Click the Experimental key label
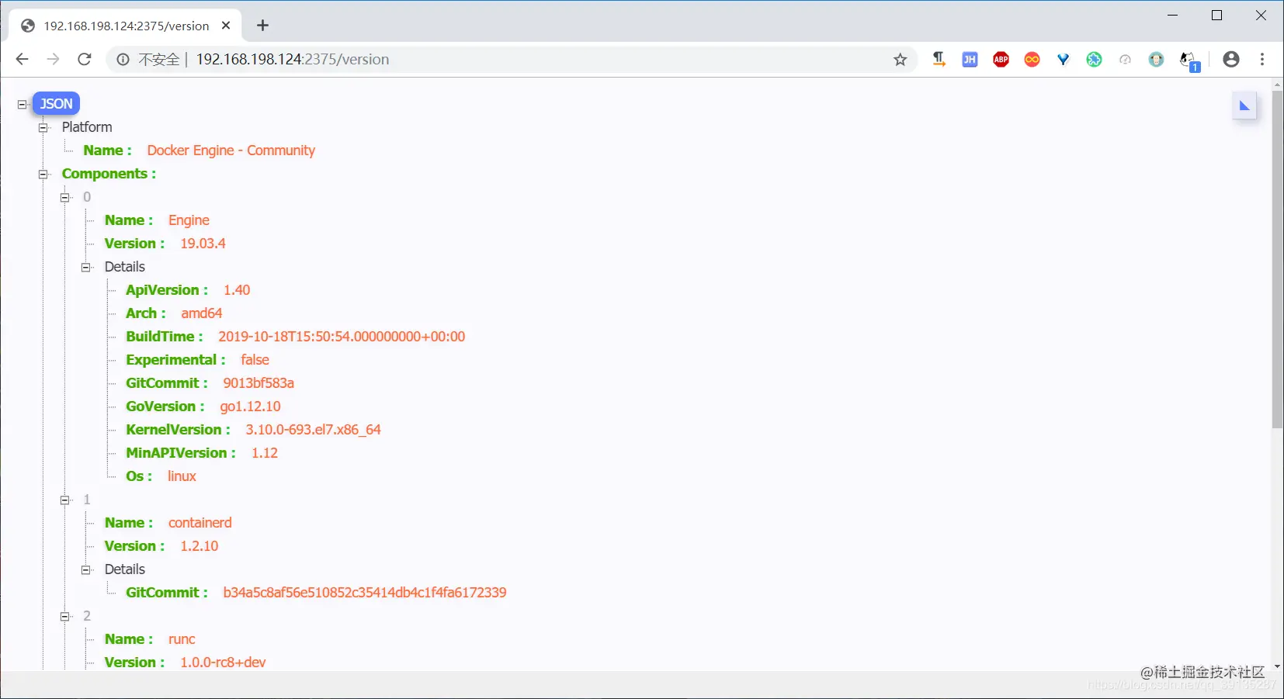1284x699 pixels. pos(175,360)
